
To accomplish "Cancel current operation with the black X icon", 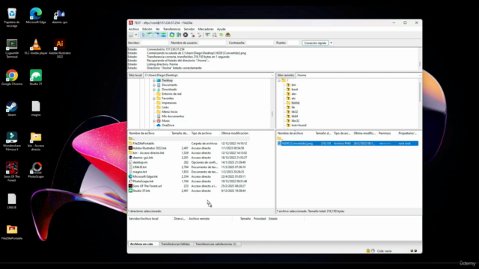I will [x=186, y=35].
